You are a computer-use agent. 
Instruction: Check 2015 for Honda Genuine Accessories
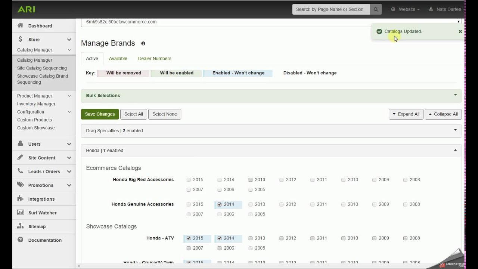point(189,204)
